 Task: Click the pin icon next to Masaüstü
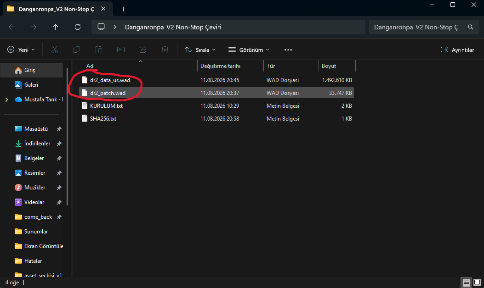tap(59, 129)
